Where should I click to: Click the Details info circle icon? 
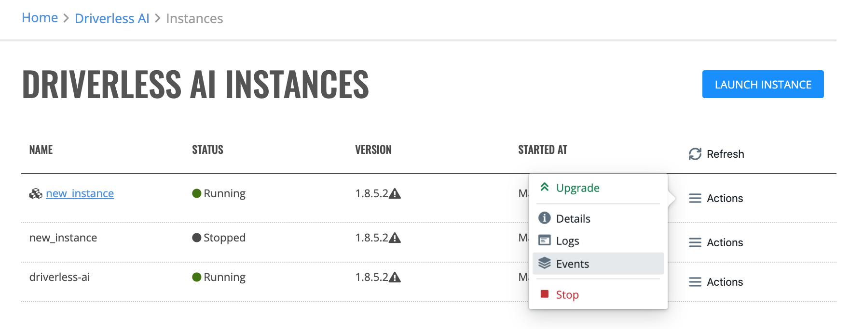pyautogui.click(x=545, y=218)
